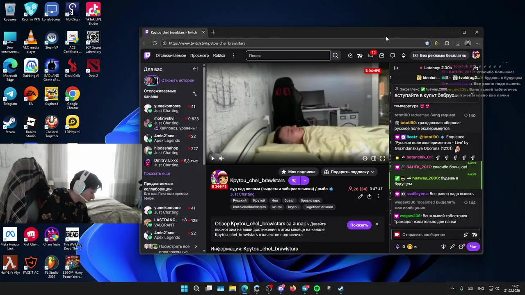
Task: Click the Поиск search field
Action: coord(288,55)
